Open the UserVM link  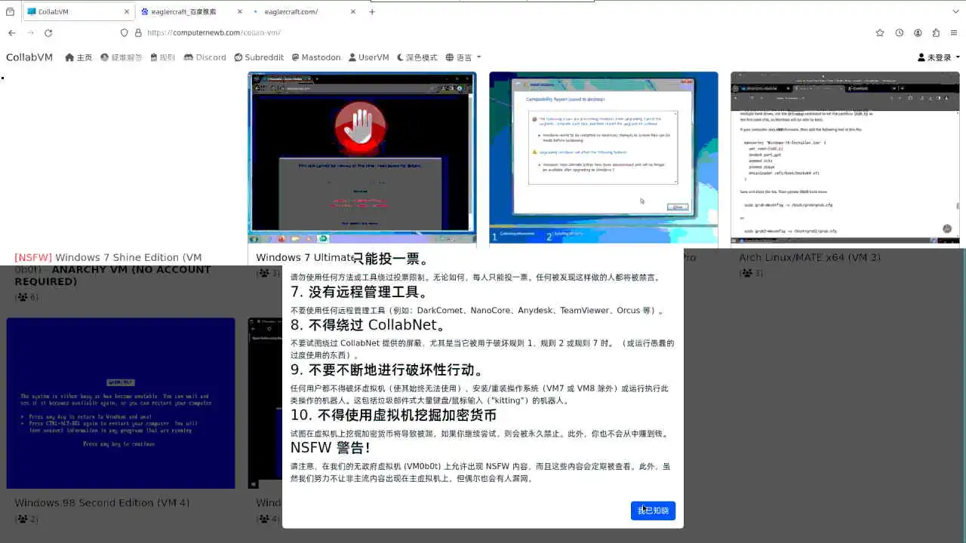click(368, 57)
